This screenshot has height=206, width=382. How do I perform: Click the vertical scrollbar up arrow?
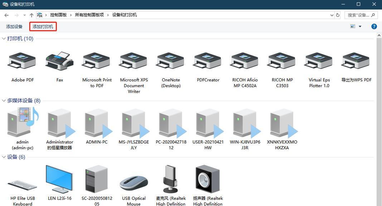379,35
